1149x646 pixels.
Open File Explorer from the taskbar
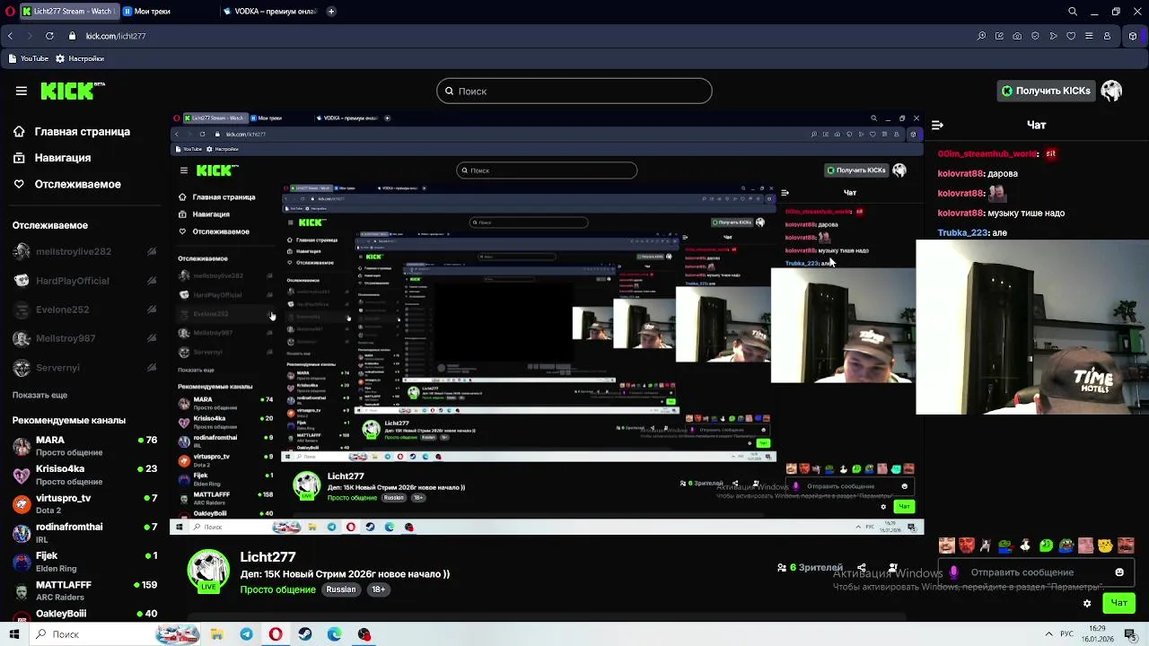coord(216,634)
